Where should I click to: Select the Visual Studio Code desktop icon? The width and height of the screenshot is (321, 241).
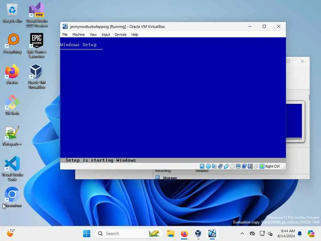pos(12,169)
